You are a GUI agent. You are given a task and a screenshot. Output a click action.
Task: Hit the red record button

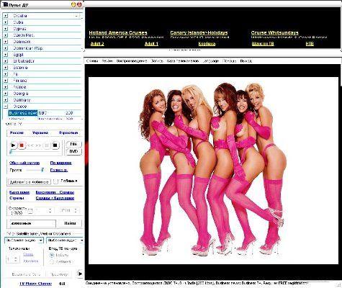point(22,145)
